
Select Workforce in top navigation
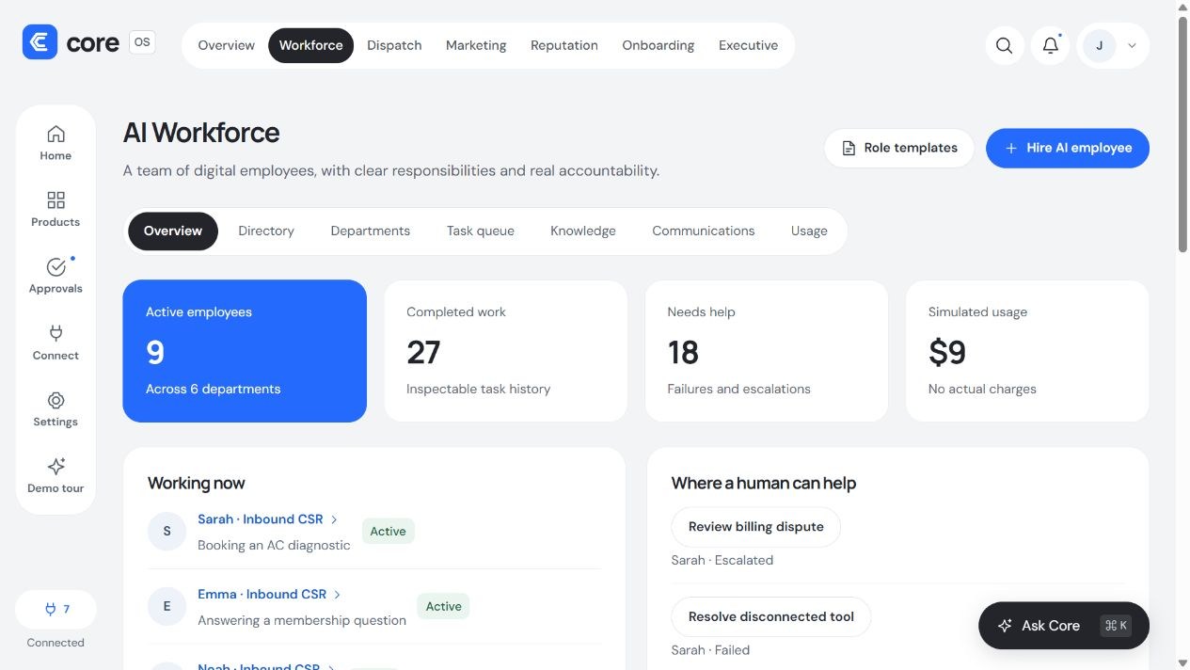(x=310, y=45)
